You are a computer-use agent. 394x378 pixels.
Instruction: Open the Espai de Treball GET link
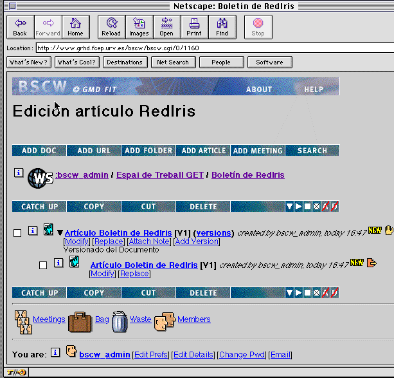(x=160, y=175)
